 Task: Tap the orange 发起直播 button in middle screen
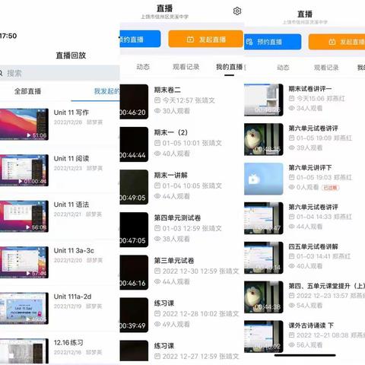pos(205,39)
